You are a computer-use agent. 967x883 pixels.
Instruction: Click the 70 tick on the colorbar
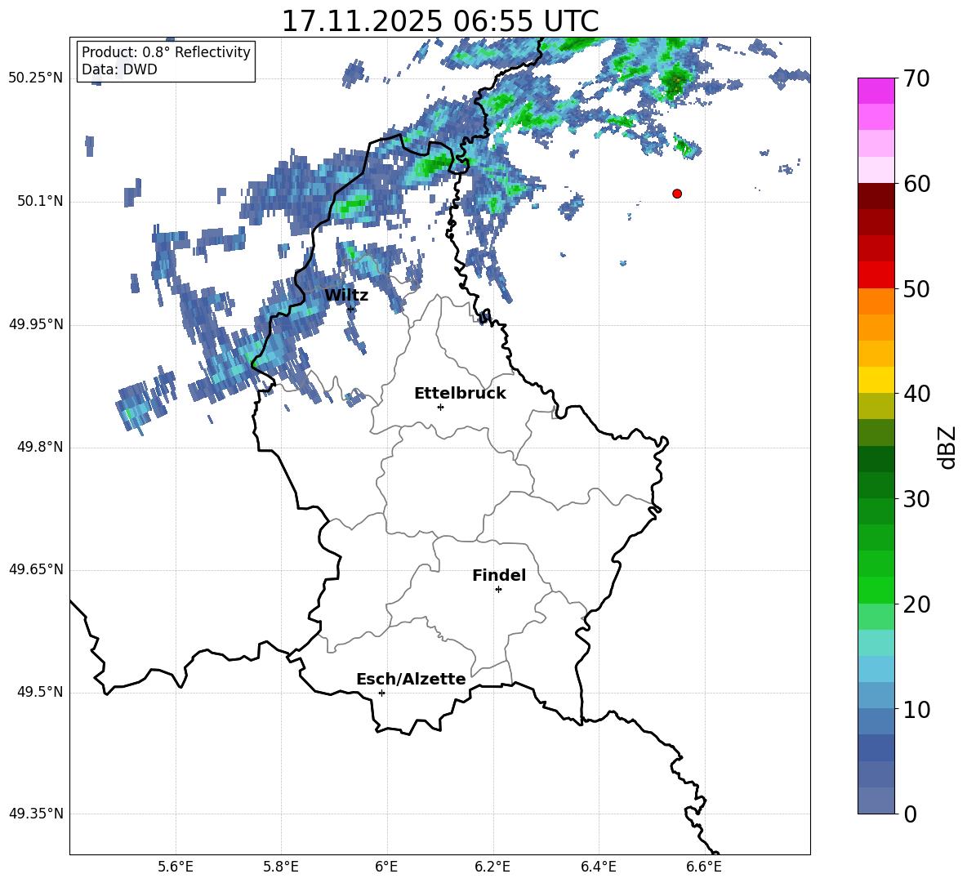coord(916,79)
